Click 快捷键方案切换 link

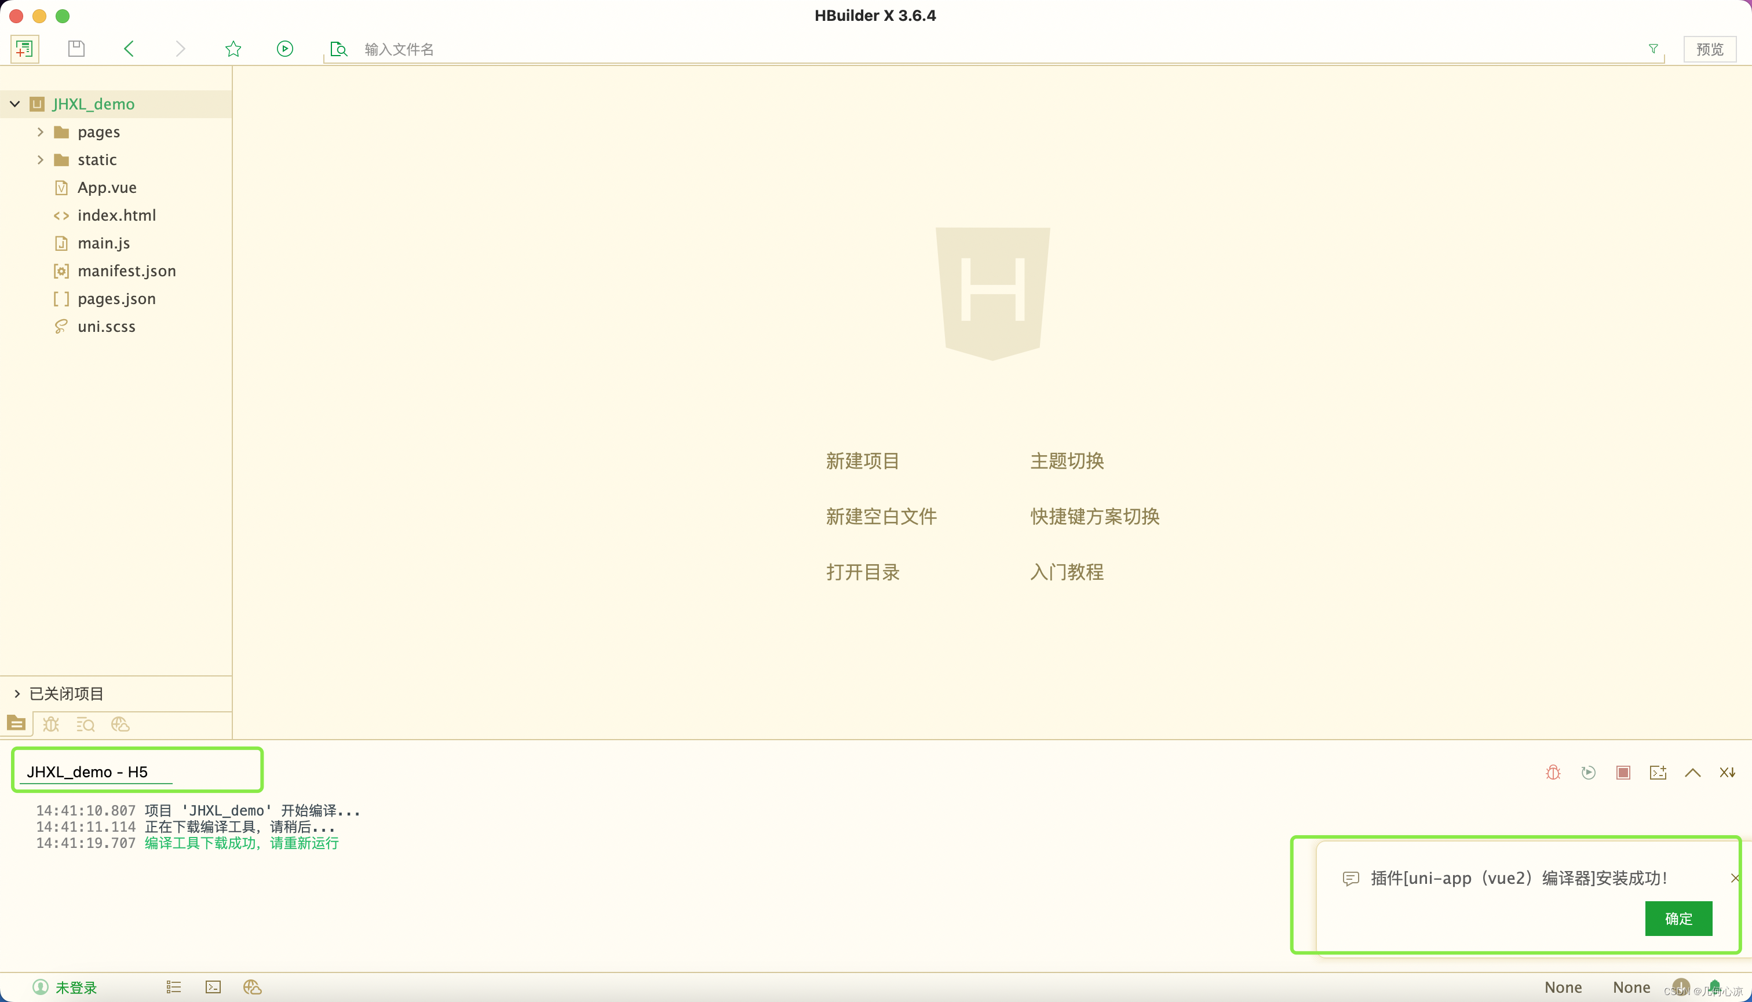point(1094,517)
